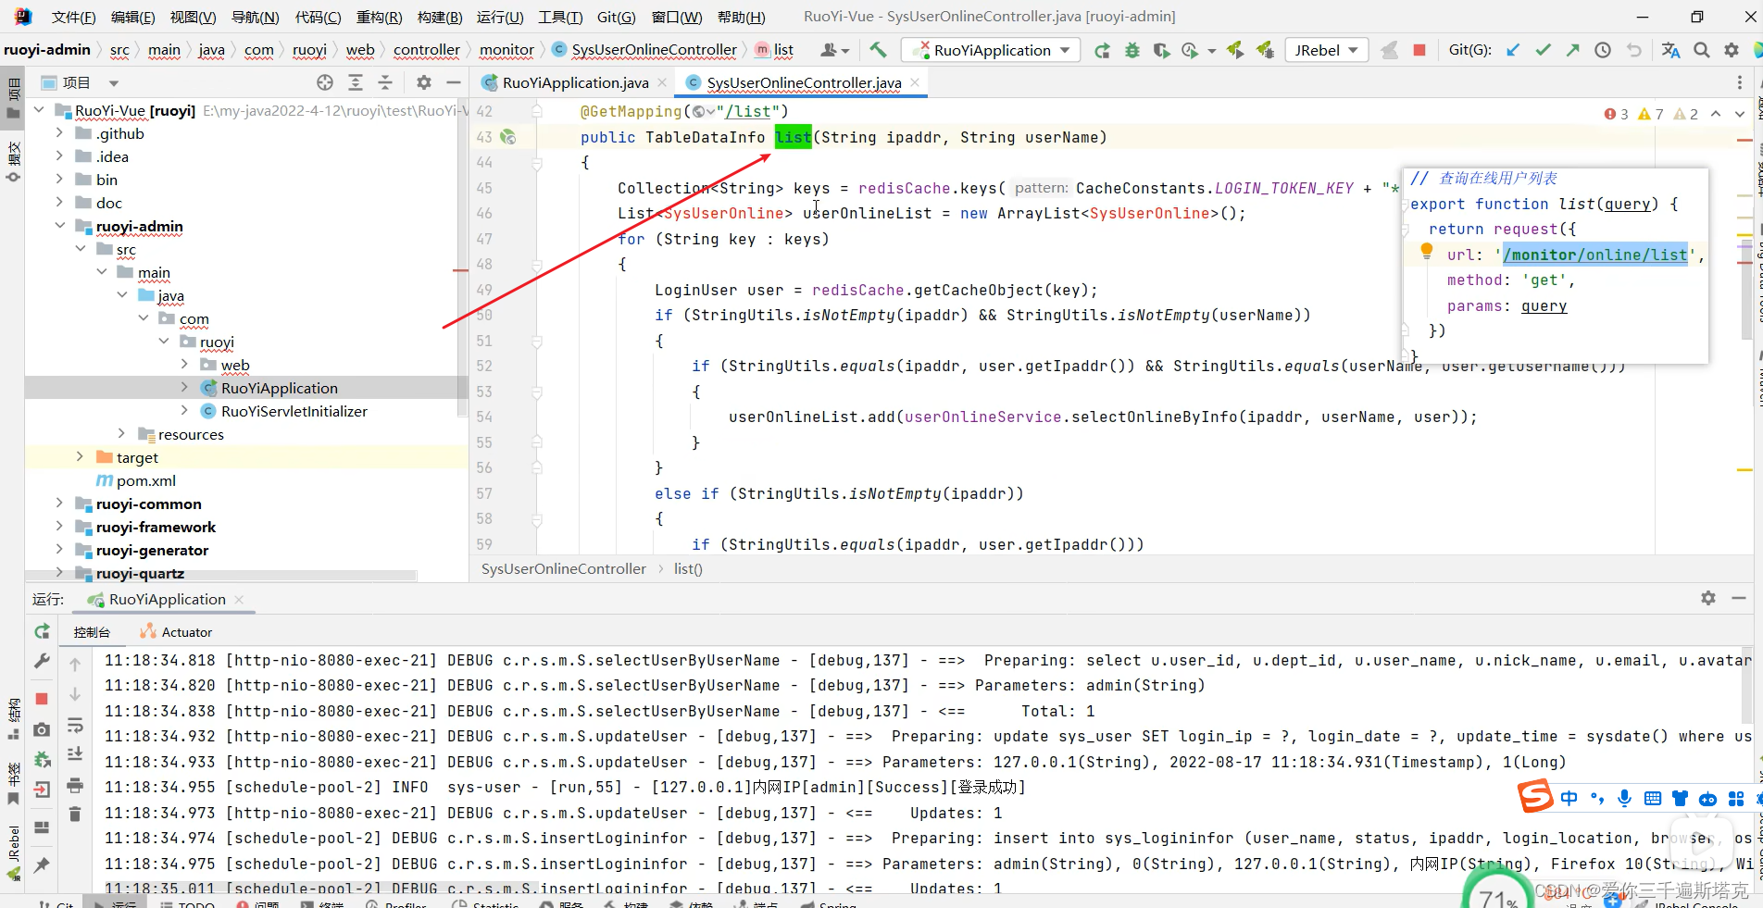Click the Git update project arrow icon
Image resolution: width=1763 pixels, height=908 pixels.
pyautogui.click(x=1513, y=50)
